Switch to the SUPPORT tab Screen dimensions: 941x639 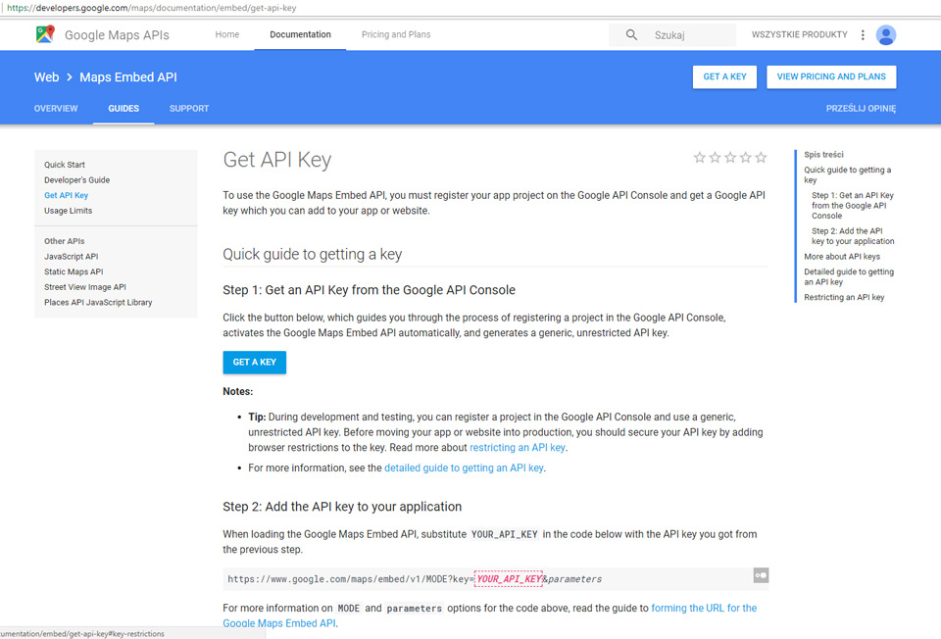(189, 109)
